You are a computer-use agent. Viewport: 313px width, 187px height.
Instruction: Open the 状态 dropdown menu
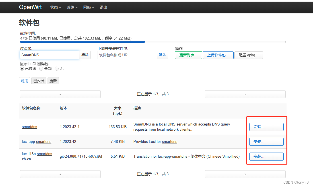pos(55,7)
